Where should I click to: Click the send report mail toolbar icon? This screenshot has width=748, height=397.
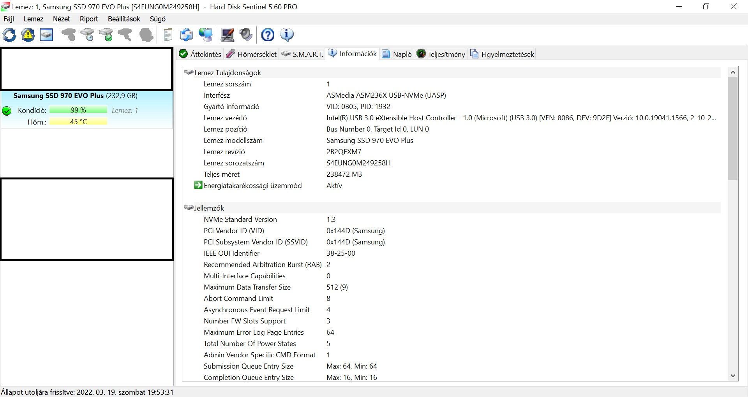coord(187,35)
